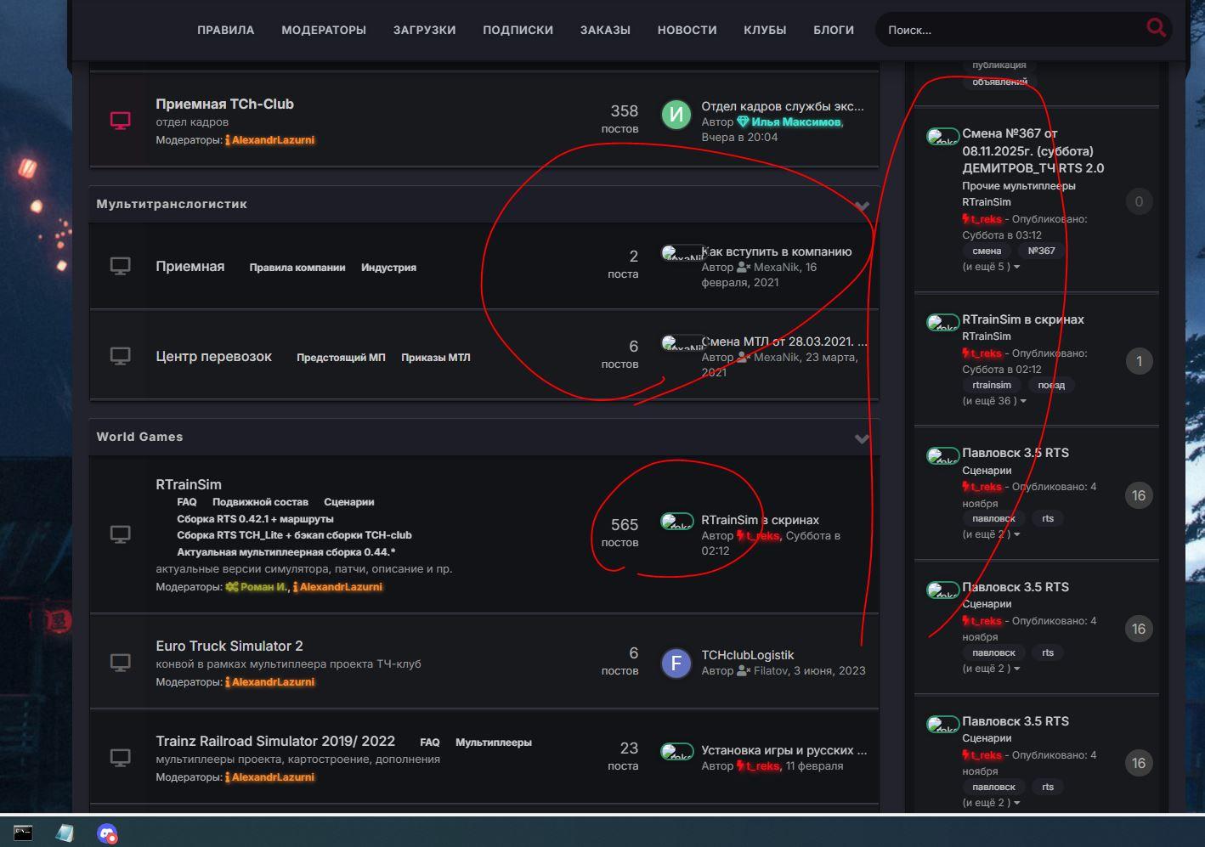1205x847 pixels.
Task: Open the НОВОСТИ menu item
Action: (x=687, y=30)
